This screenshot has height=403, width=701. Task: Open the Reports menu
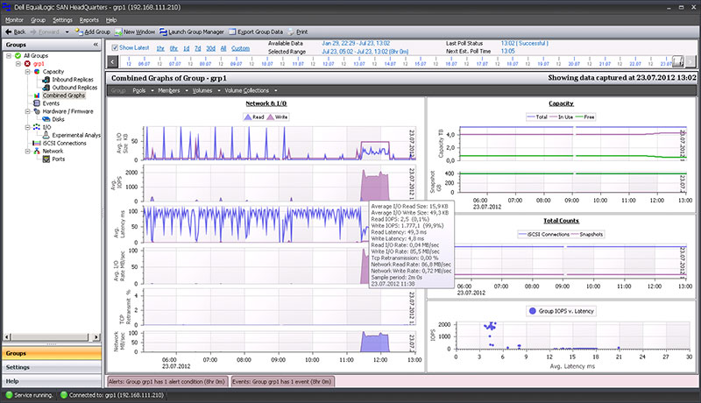pos(89,20)
